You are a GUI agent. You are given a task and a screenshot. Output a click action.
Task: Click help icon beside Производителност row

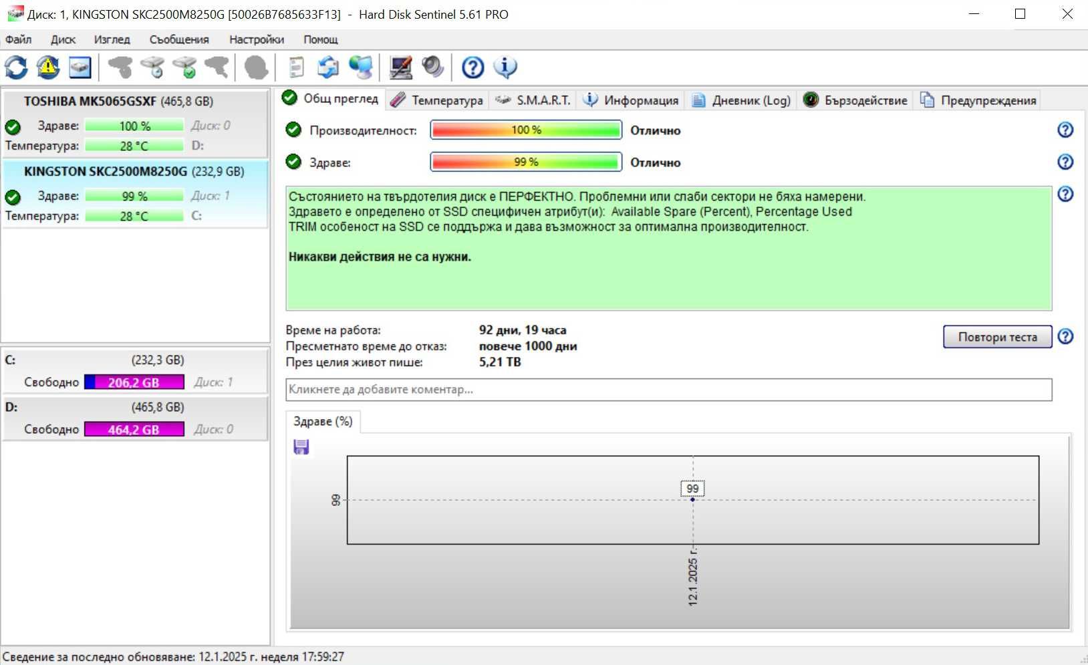(x=1065, y=130)
